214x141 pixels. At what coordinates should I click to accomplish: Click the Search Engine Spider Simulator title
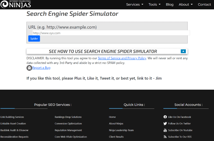click(72, 14)
